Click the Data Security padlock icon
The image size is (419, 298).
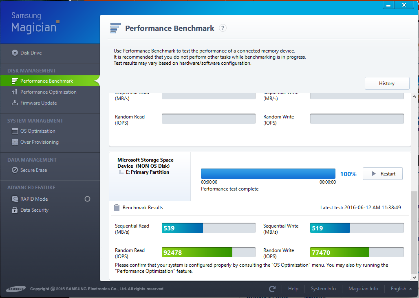click(x=15, y=210)
